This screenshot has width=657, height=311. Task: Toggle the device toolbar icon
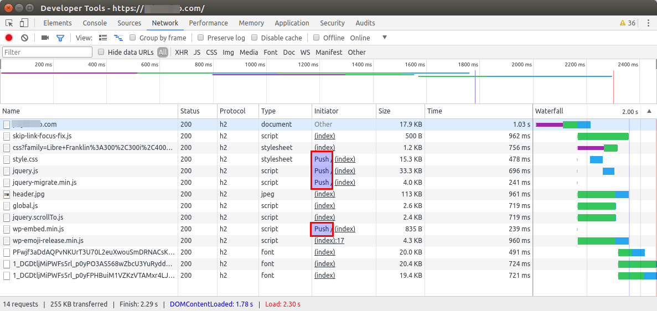(x=24, y=23)
